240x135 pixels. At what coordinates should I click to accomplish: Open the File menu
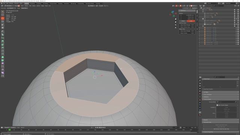pos(4,3)
